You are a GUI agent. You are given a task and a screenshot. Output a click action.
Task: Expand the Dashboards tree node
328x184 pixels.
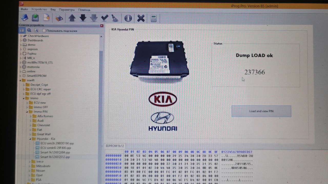click(21, 40)
